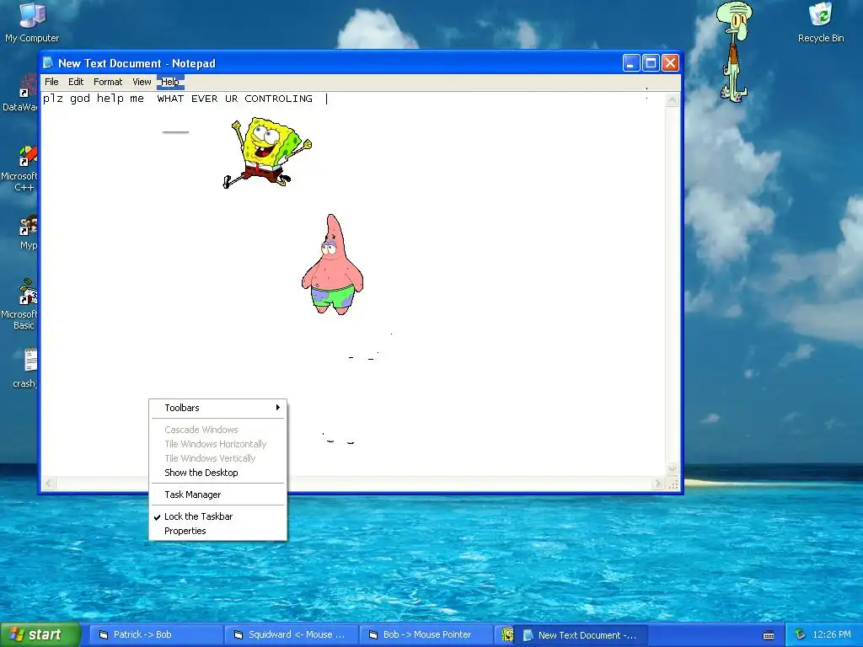The width and height of the screenshot is (863, 647).
Task: Click the Start button
Action: click(x=40, y=635)
